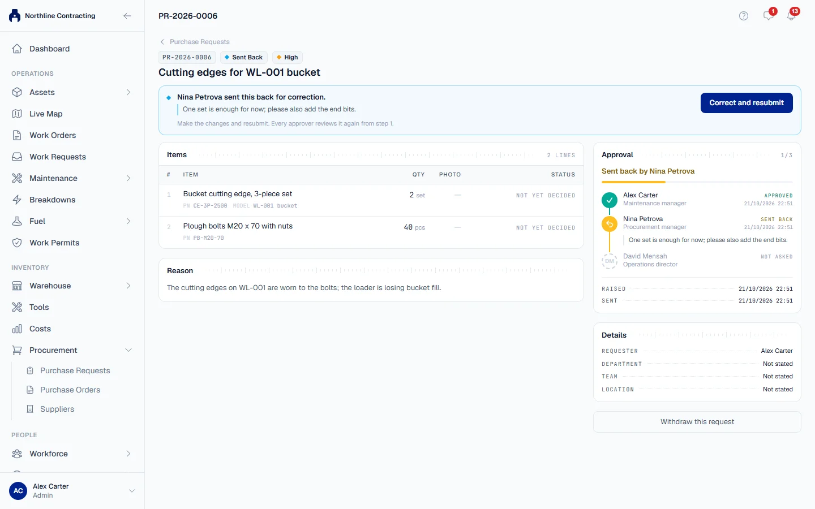Open the help question-mark icon
Image resolution: width=815 pixels, height=509 pixels.
(744, 16)
